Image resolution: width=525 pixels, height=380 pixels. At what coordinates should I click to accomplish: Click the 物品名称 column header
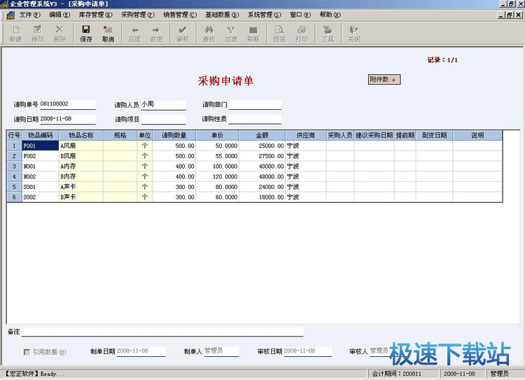click(81, 135)
